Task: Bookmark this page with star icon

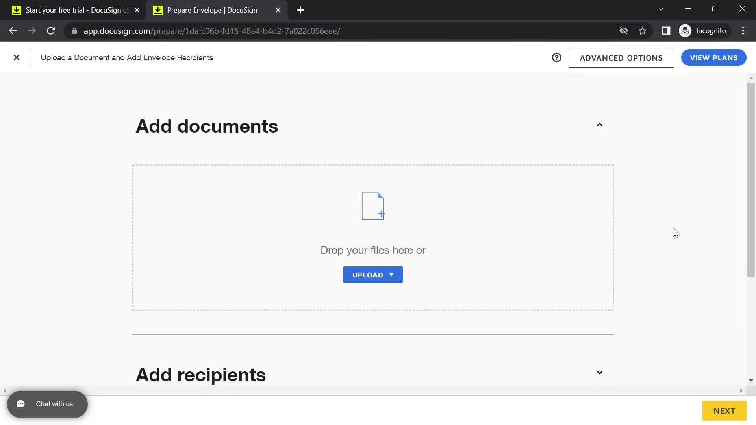Action: pyautogui.click(x=643, y=31)
